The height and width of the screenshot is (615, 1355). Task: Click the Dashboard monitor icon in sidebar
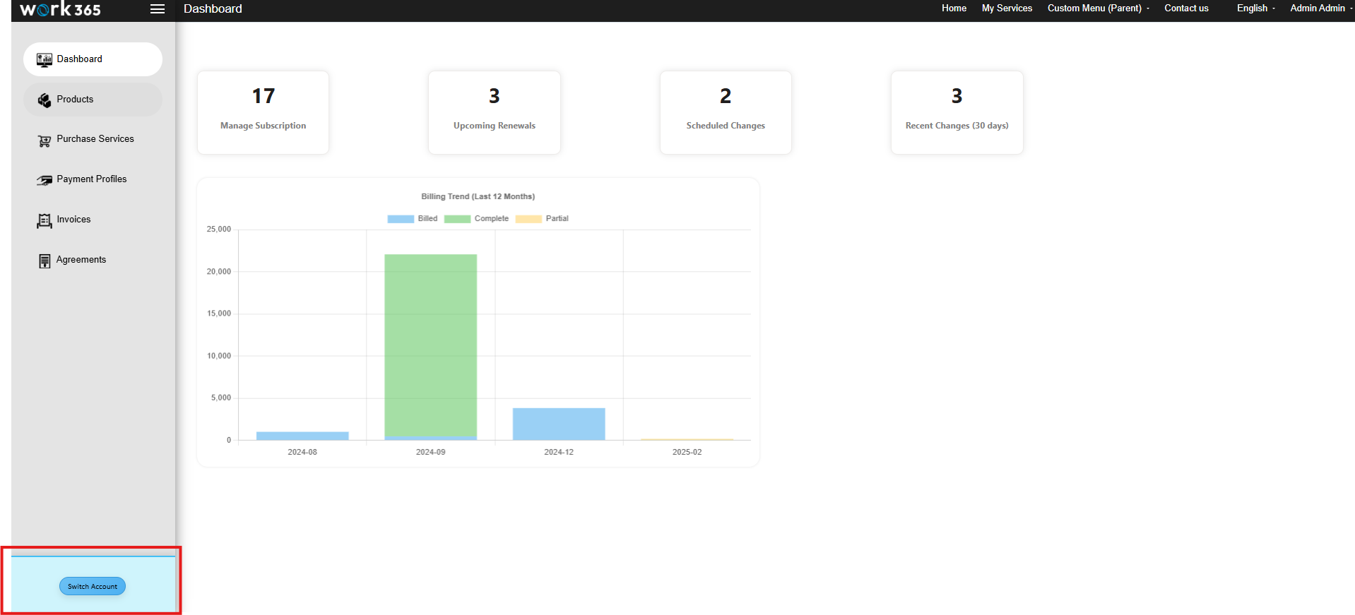pos(45,60)
